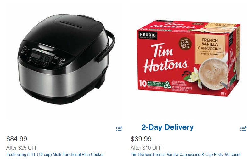The width and height of the screenshot is (251, 159).
Task: Open the Tim Hortons red box product image
Action: point(189,58)
